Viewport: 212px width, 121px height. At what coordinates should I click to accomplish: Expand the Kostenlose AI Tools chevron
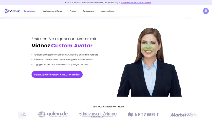click(x=64, y=11)
